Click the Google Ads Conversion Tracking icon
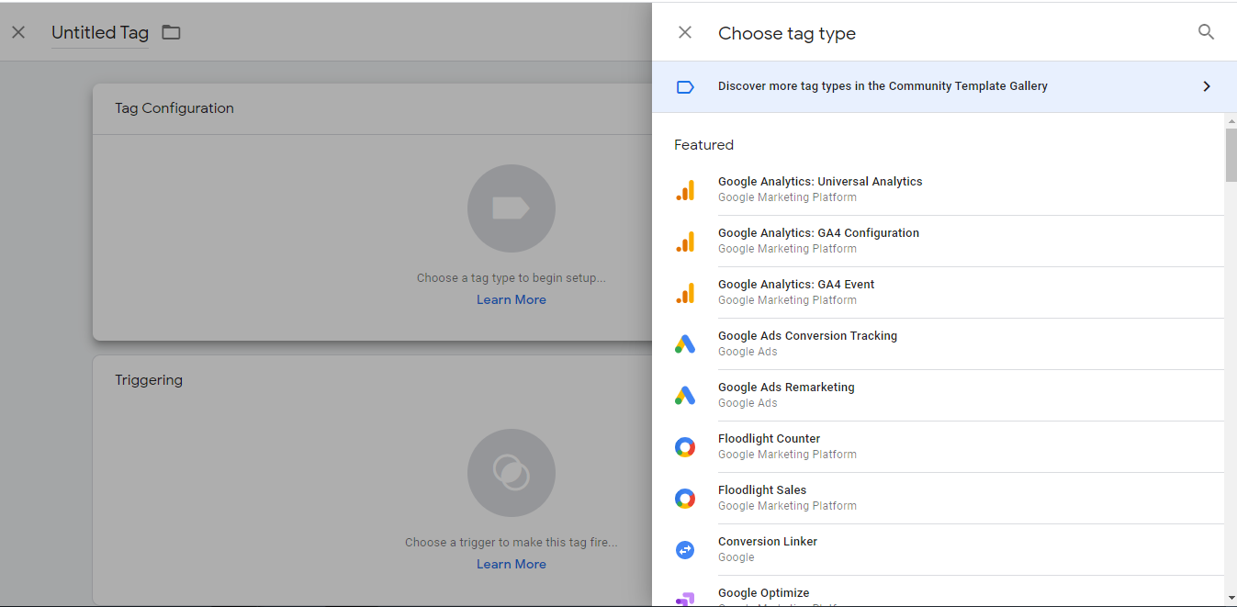The width and height of the screenshot is (1237, 607). (x=685, y=343)
